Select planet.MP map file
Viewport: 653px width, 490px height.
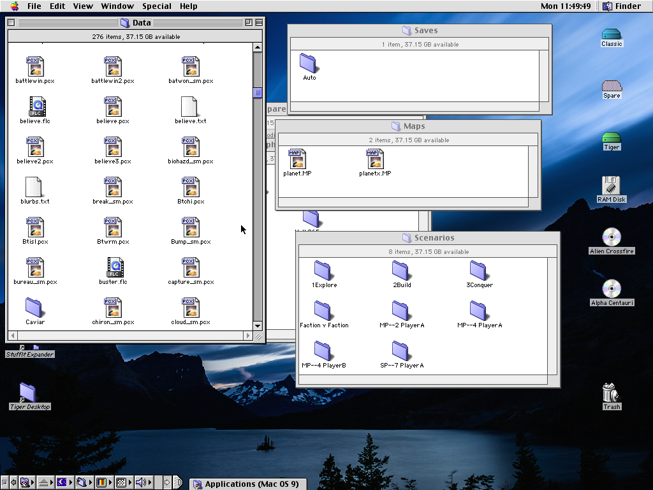coord(297,159)
